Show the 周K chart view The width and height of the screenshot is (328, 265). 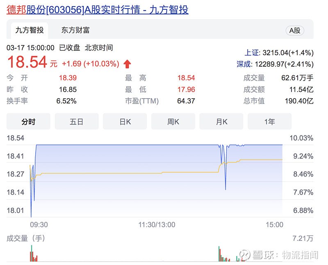click(173, 121)
